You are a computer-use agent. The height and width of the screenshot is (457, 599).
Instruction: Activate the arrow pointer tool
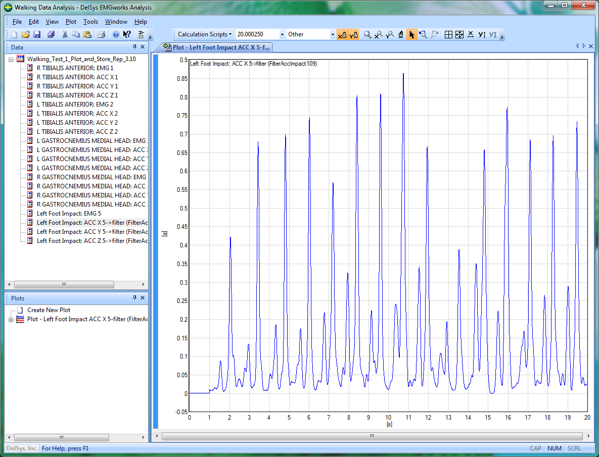pos(412,34)
